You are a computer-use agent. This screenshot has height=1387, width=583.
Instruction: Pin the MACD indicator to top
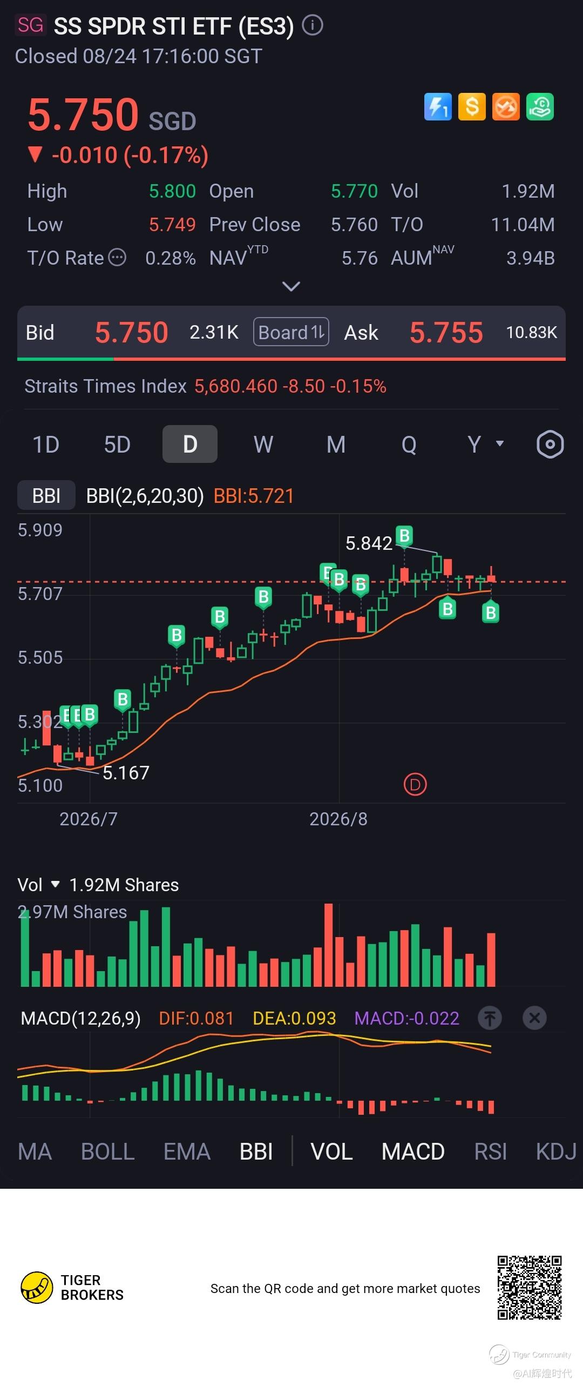[490, 1018]
